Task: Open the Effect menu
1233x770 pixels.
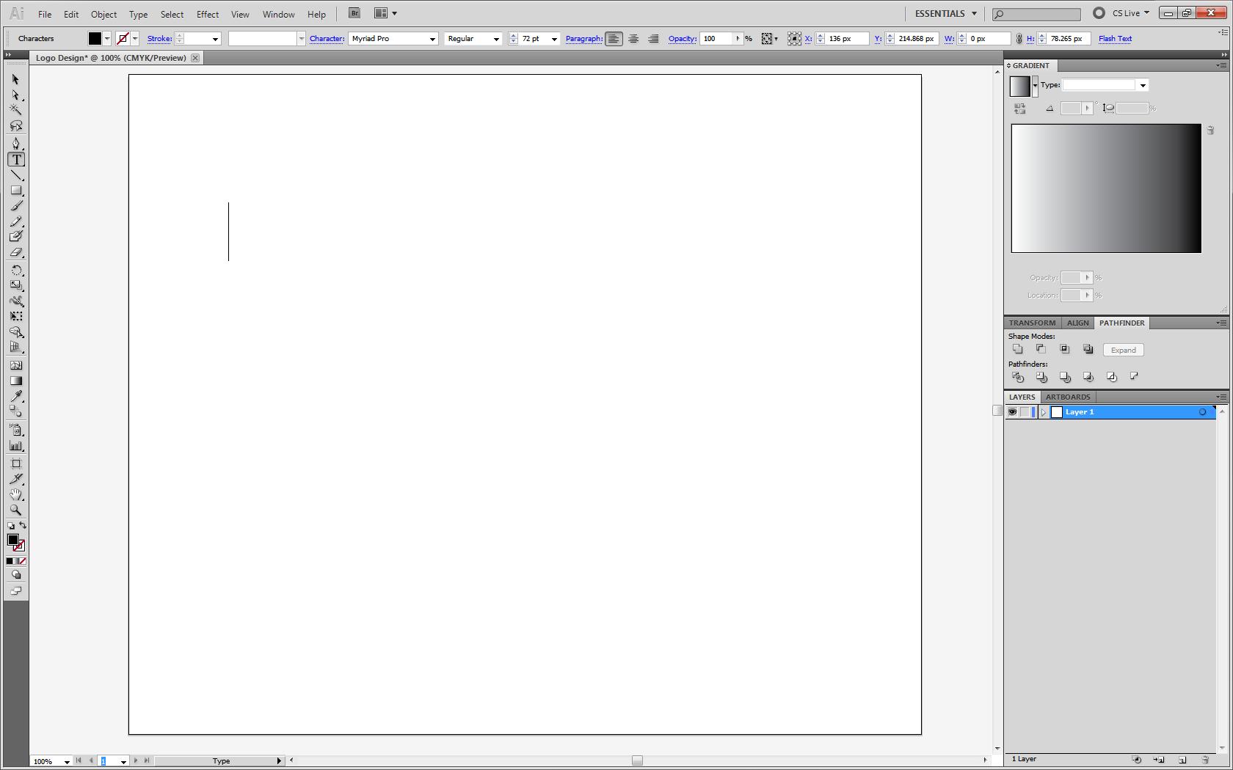Action: tap(208, 14)
